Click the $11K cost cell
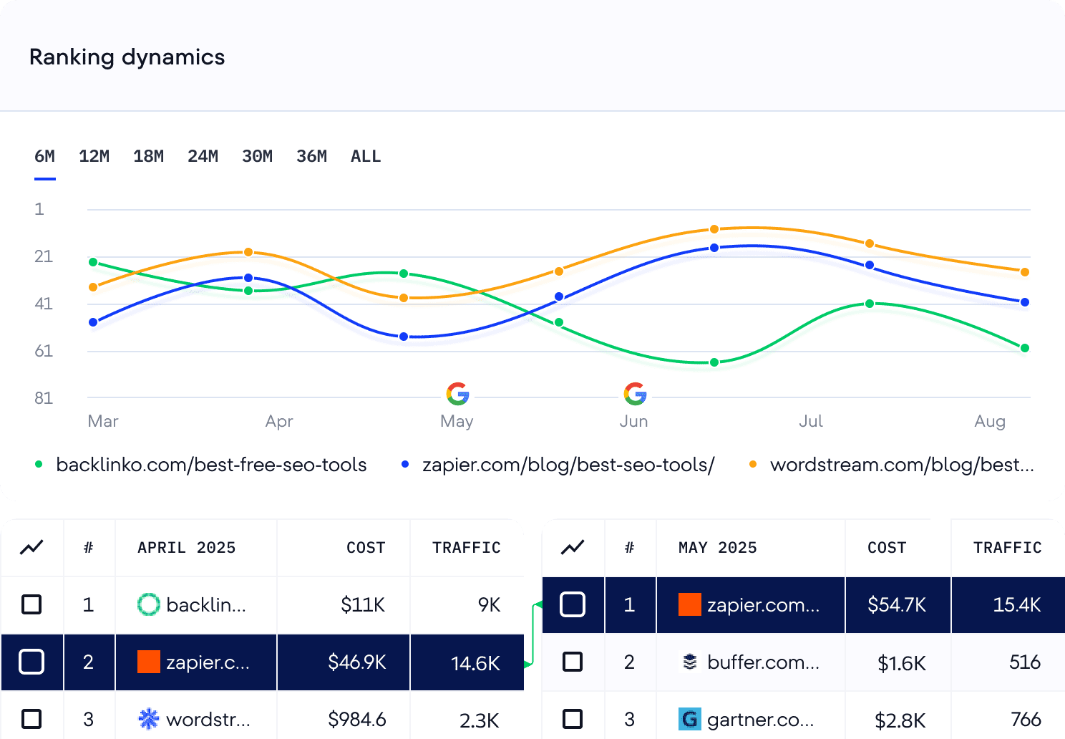Screen dimensions: 1065x739 coord(363,605)
